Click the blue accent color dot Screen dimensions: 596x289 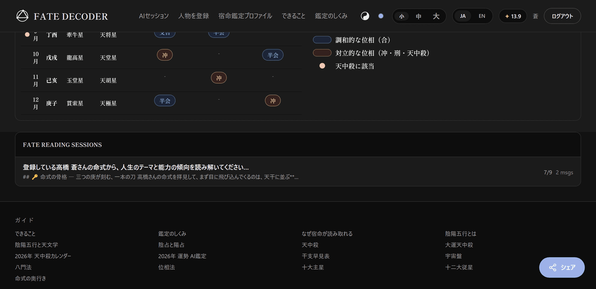click(381, 16)
